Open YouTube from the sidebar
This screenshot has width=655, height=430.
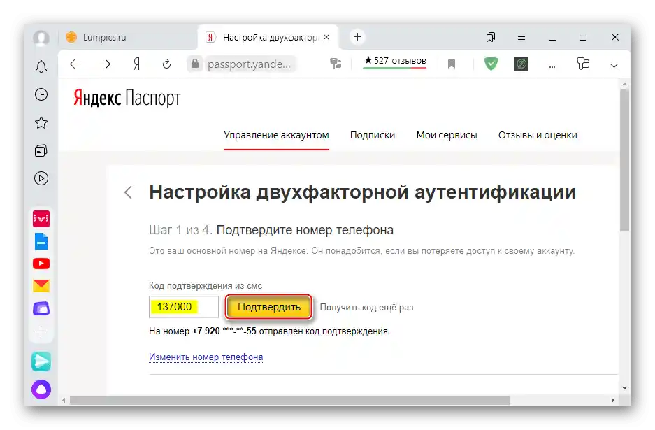coord(41,264)
